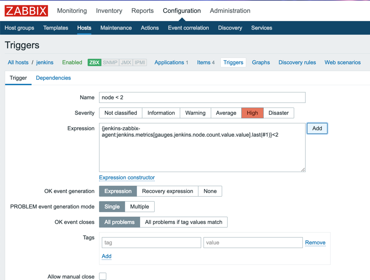
Task: Open the Administration menu
Action: tap(230, 10)
